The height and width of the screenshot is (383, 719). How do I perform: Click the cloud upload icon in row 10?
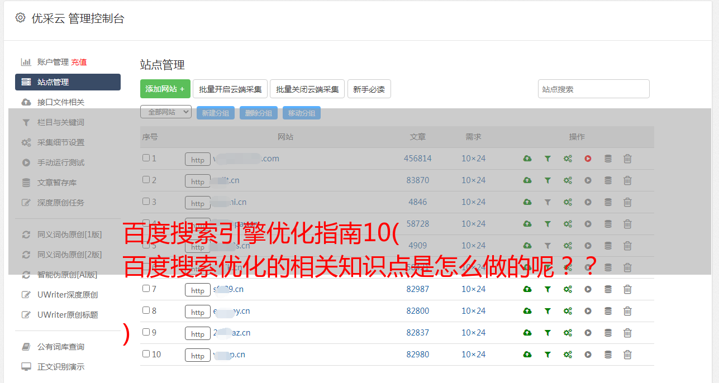pyautogui.click(x=527, y=355)
